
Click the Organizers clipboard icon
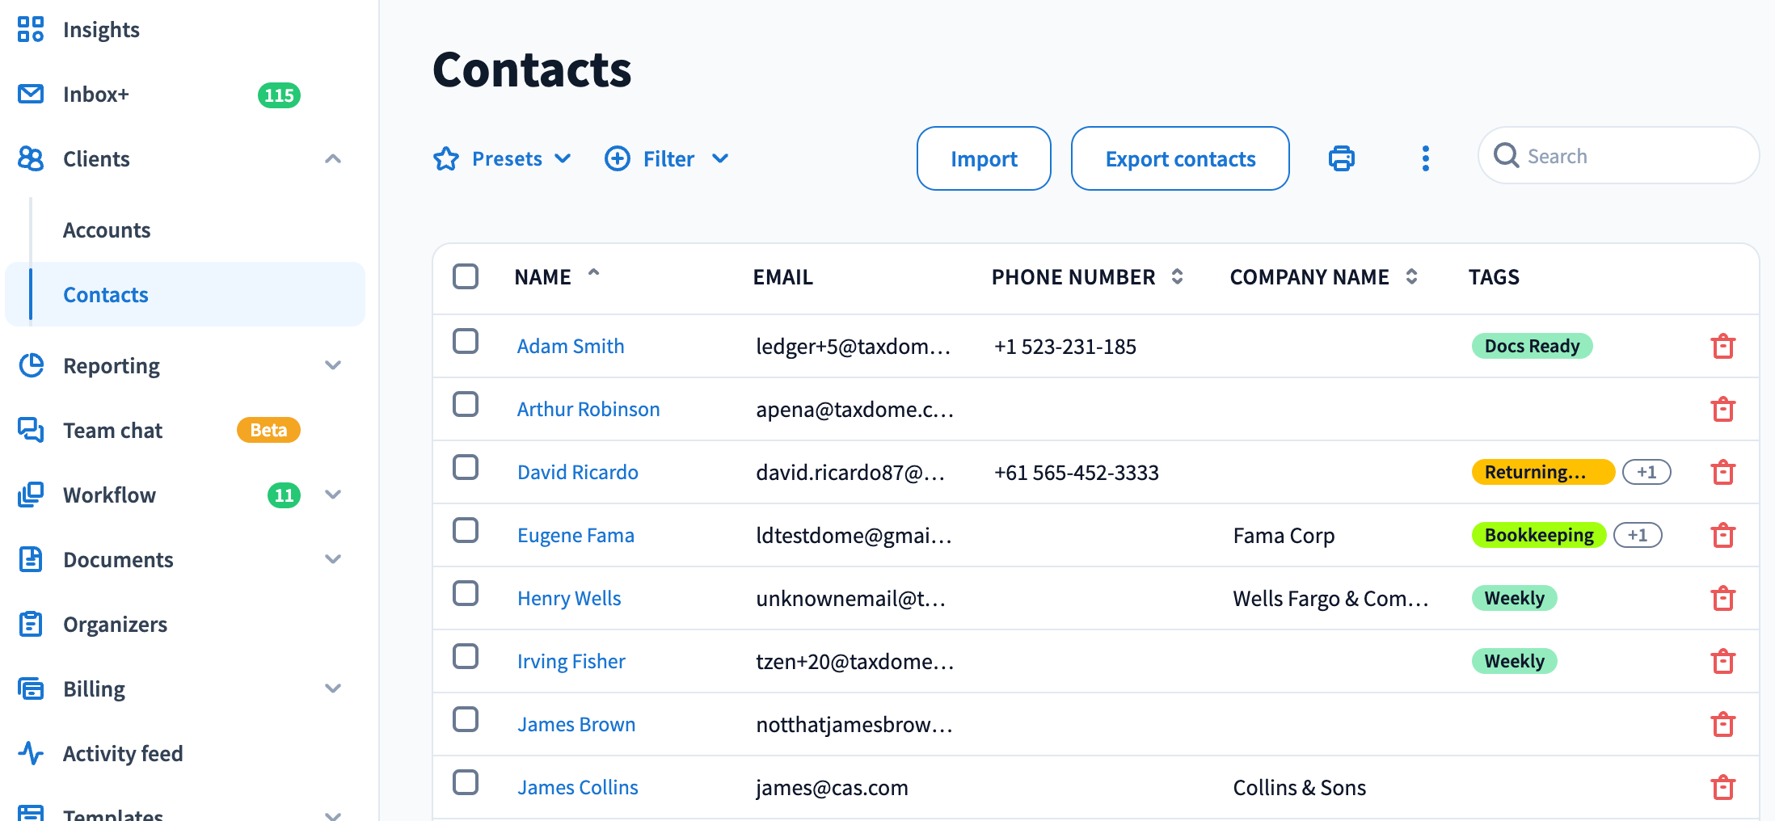[31, 624]
